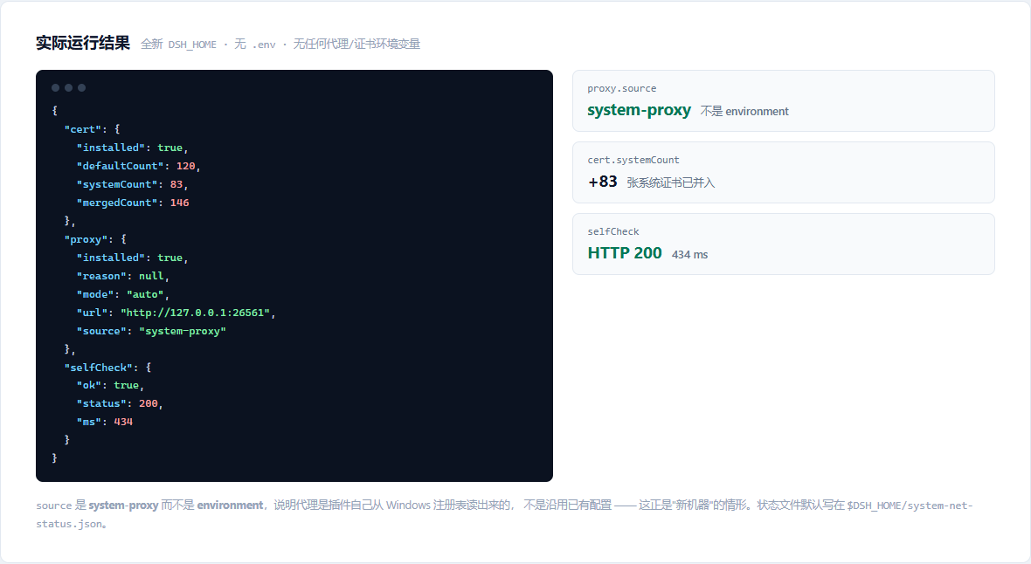The width and height of the screenshot is (1031, 564).
Task: Select the "source": "system-proxy" JSON line
Action: 151,331
